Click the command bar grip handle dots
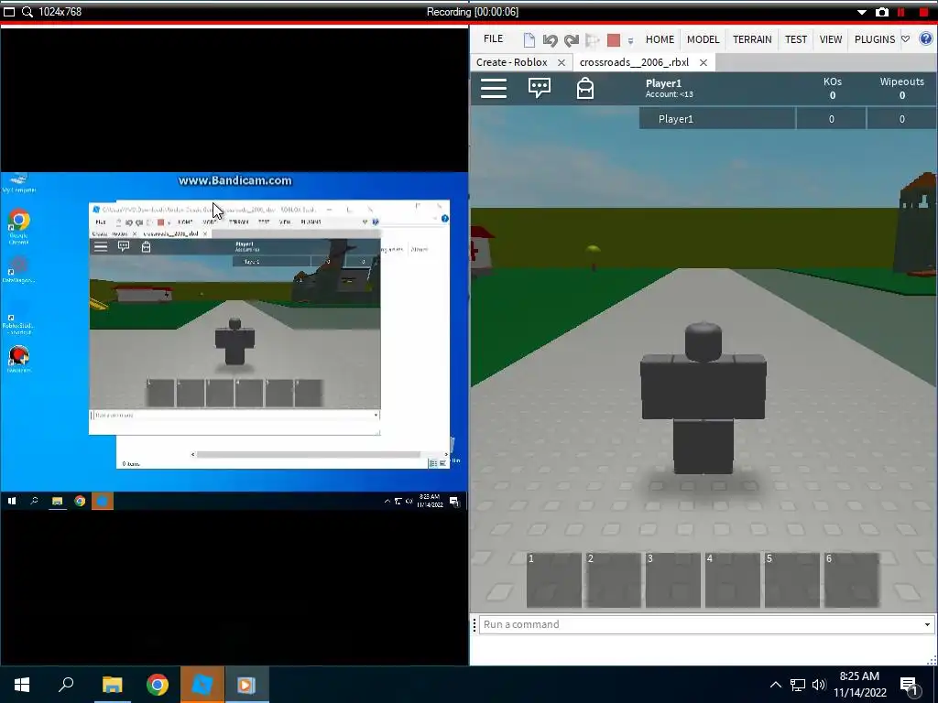 (474, 624)
